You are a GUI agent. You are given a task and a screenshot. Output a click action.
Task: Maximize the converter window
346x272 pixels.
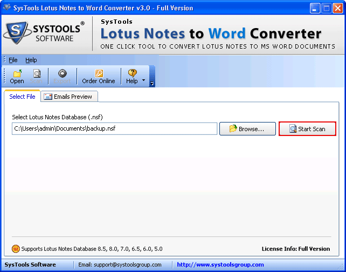pos(327,9)
